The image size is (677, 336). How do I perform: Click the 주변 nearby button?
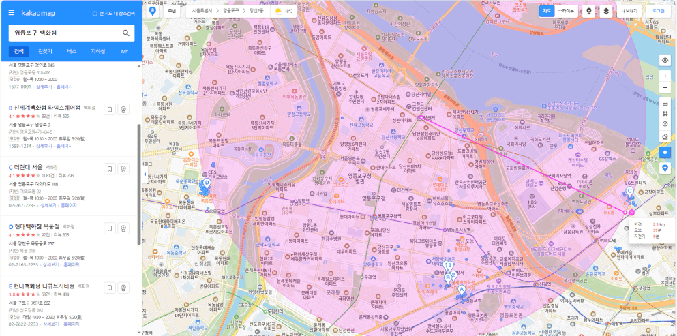point(171,11)
